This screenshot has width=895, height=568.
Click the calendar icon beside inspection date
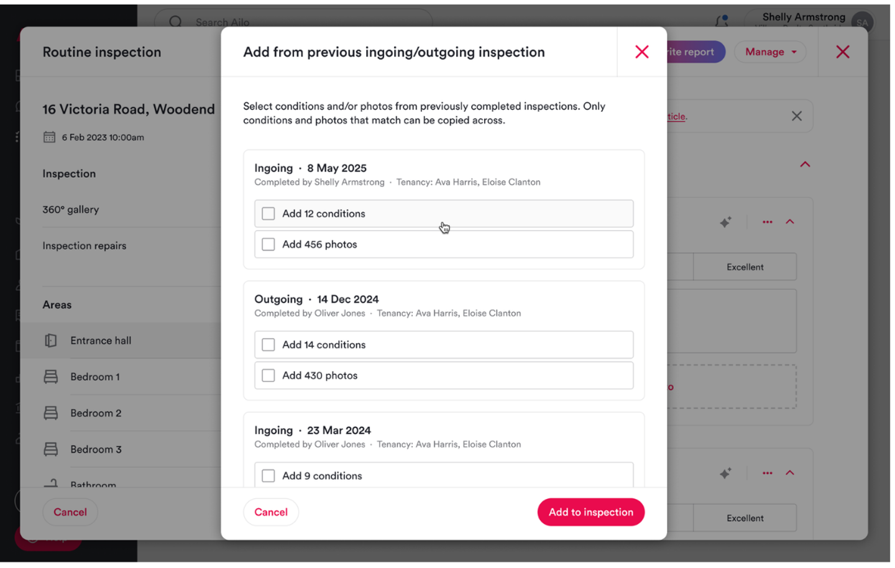point(49,137)
